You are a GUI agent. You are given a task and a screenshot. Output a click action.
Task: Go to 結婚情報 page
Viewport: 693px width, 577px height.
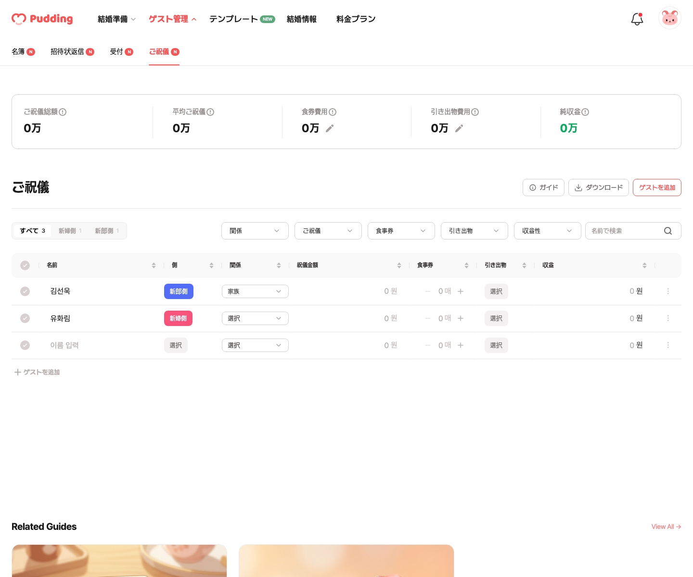302,19
